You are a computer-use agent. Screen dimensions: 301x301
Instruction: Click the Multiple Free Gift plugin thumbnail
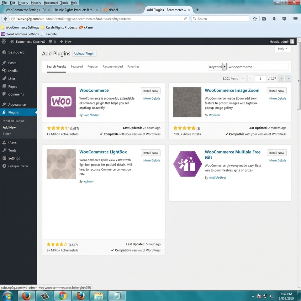(187, 164)
